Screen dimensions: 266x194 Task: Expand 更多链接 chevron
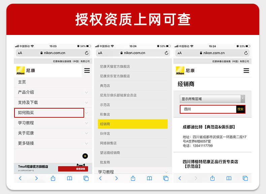point(87,144)
